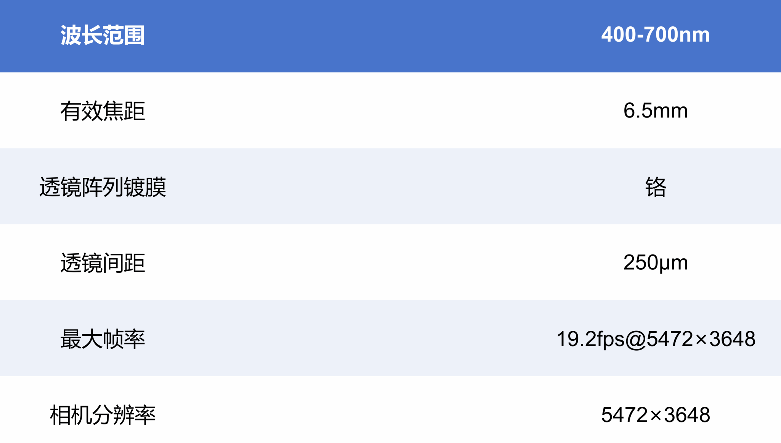Select the 6.5mm focal length value
Viewport: 781px width, 443px height.
click(655, 111)
